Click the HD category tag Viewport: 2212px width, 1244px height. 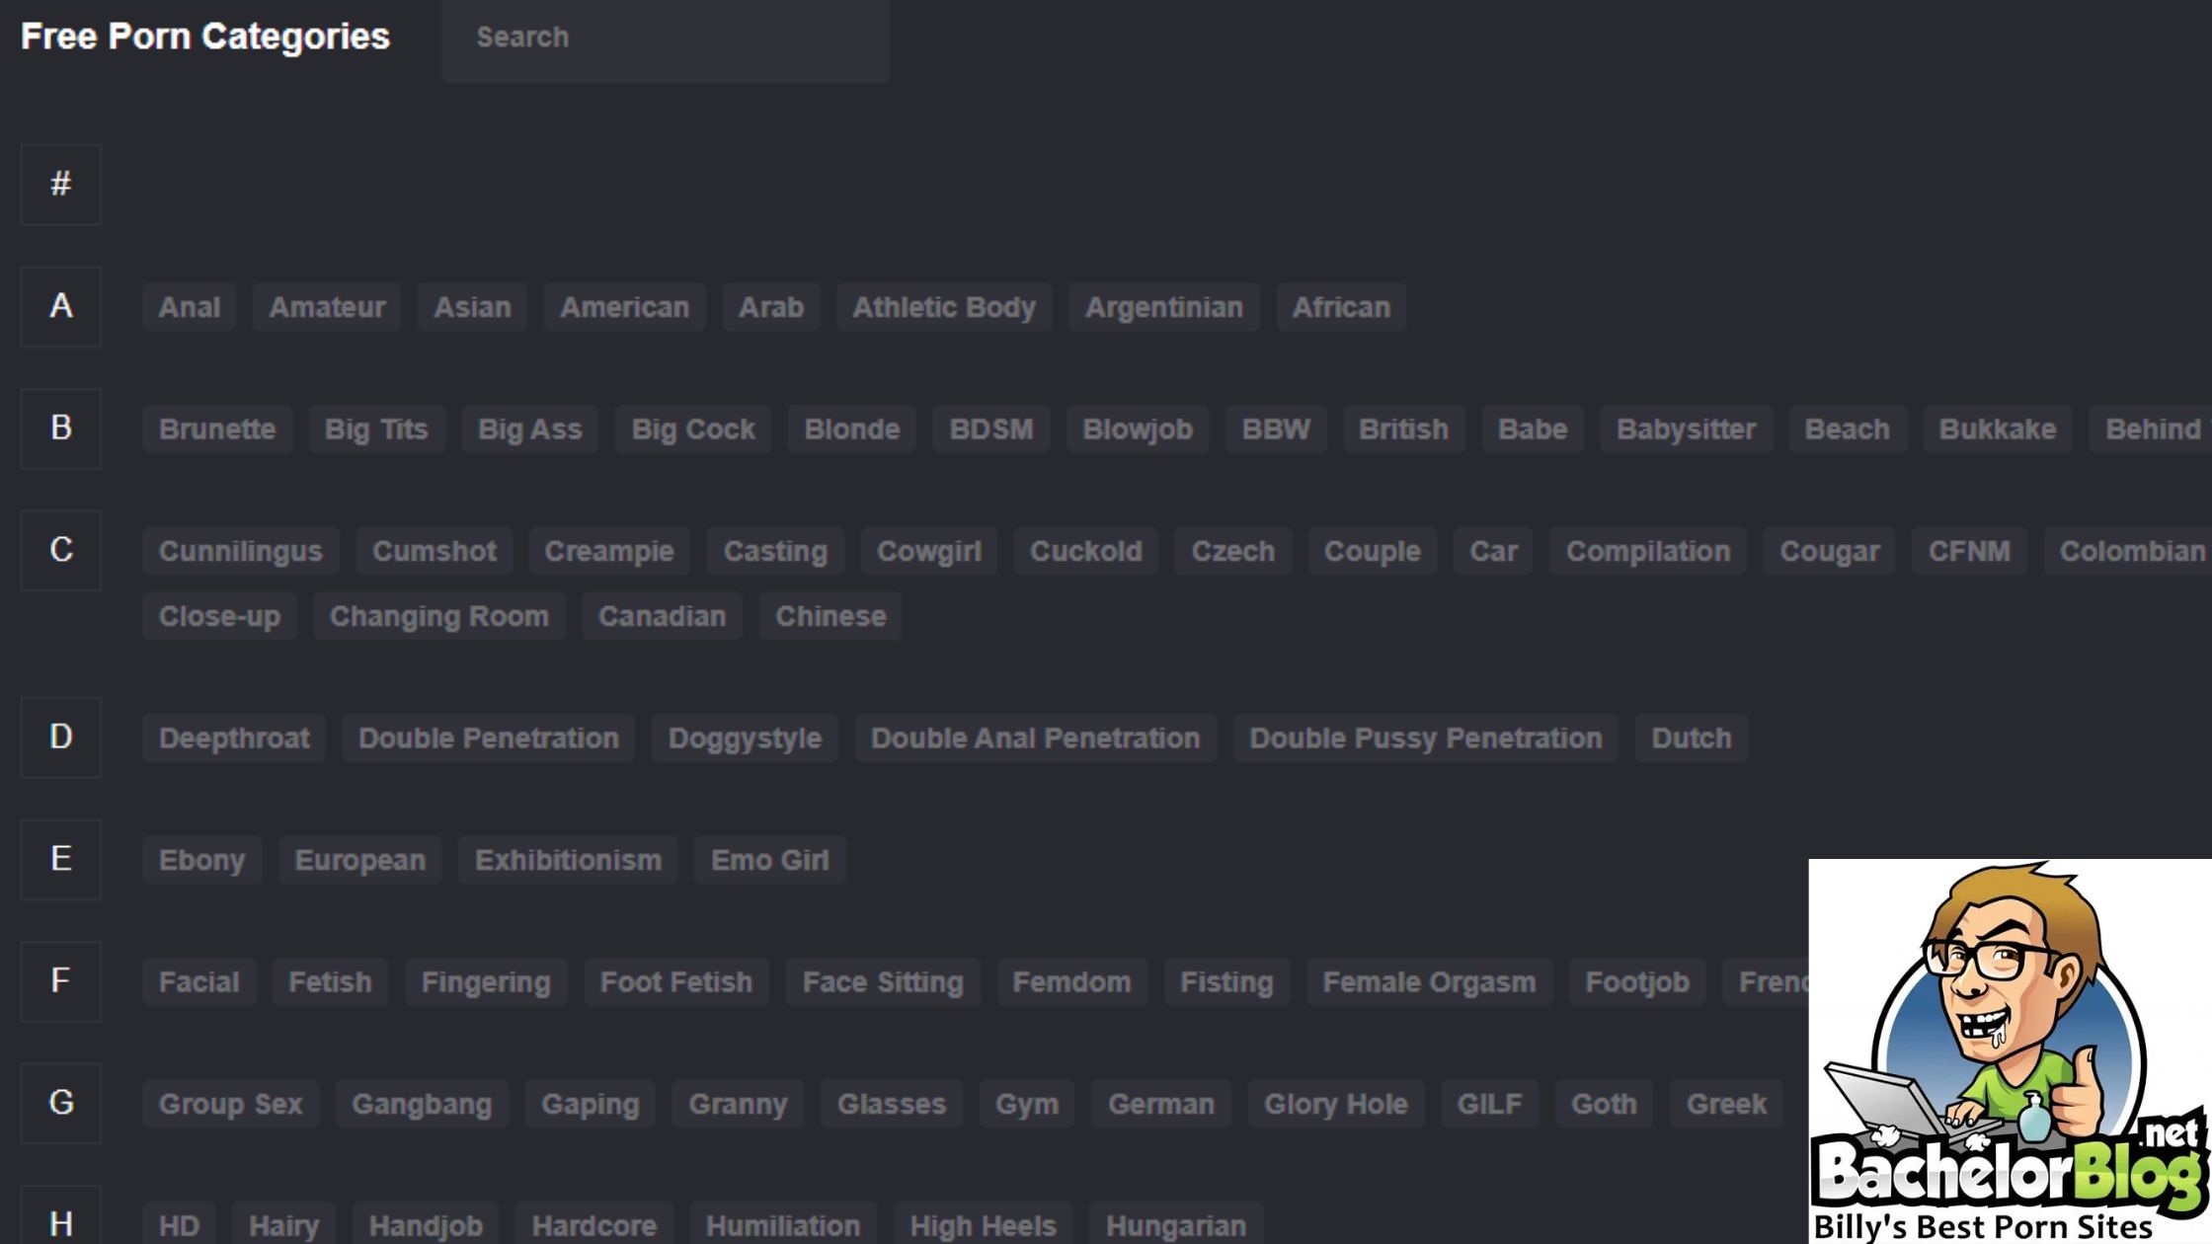pyautogui.click(x=179, y=1225)
